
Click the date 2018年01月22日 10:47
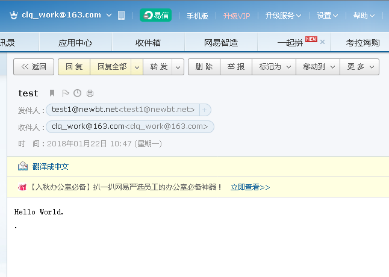[x=89, y=143]
